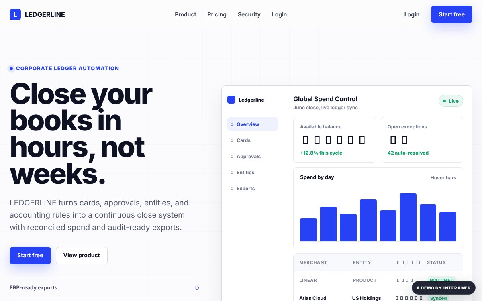Click the Live status badge

pos(451,101)
